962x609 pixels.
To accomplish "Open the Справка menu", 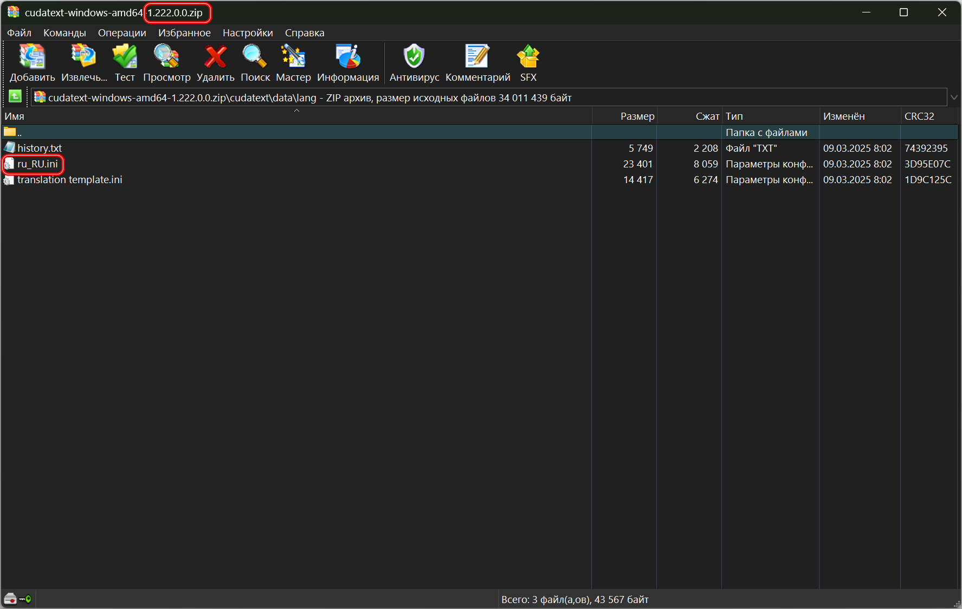I will click(x=305, y=33).
